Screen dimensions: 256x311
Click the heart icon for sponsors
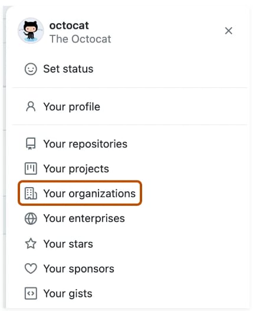pos(31,269)
